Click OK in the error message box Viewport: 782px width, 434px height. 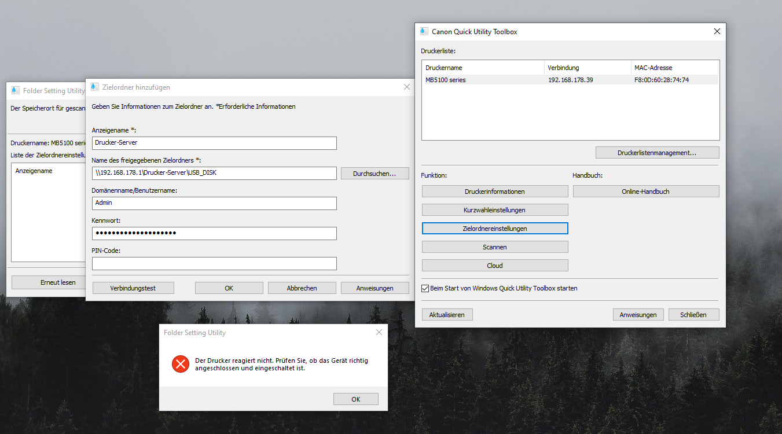tap(356, 399)
